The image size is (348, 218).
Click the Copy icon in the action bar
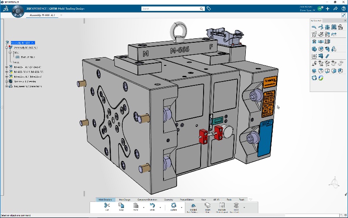click(122, 205)
